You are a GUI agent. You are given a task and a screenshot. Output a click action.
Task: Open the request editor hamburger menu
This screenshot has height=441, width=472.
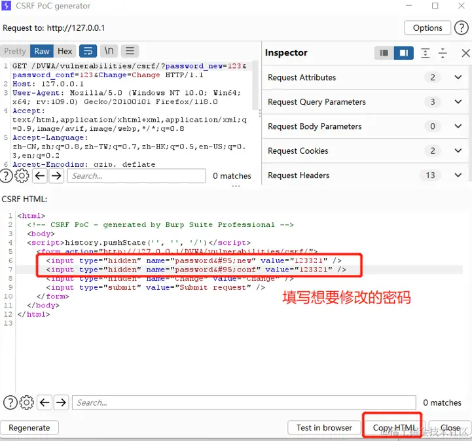[x=130, y=51]
